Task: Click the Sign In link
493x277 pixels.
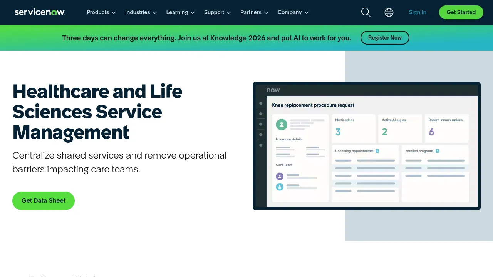Action: 418,12
